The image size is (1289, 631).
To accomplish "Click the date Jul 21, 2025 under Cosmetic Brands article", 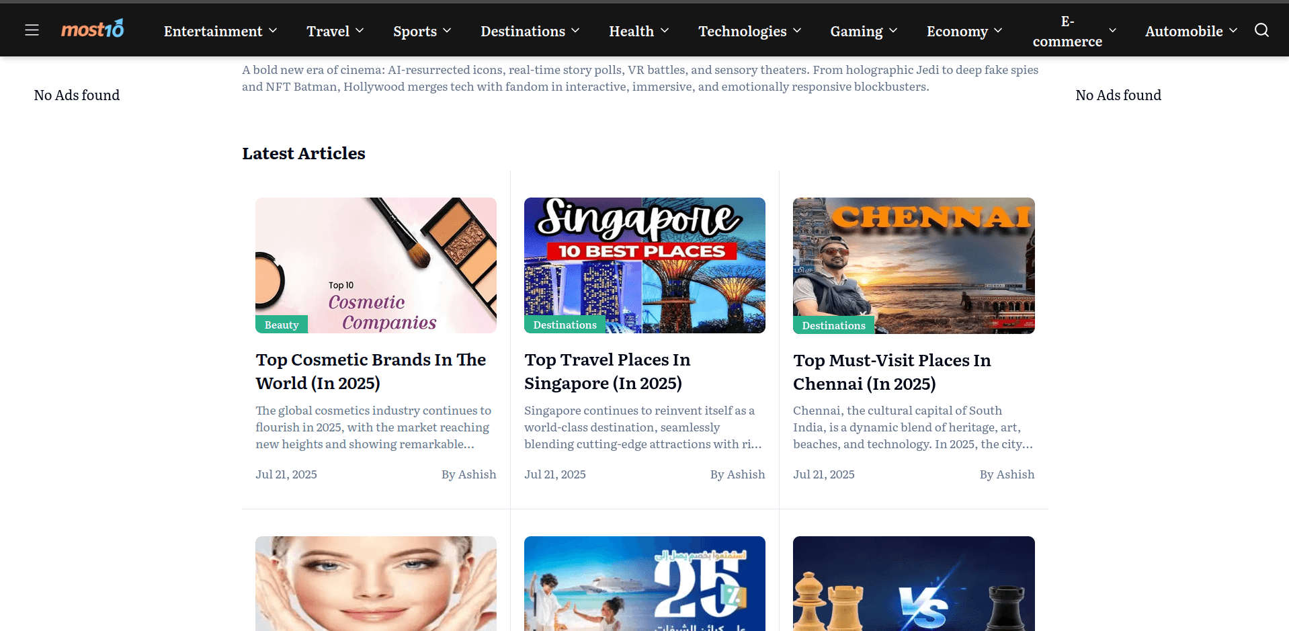I will (286, 474).
